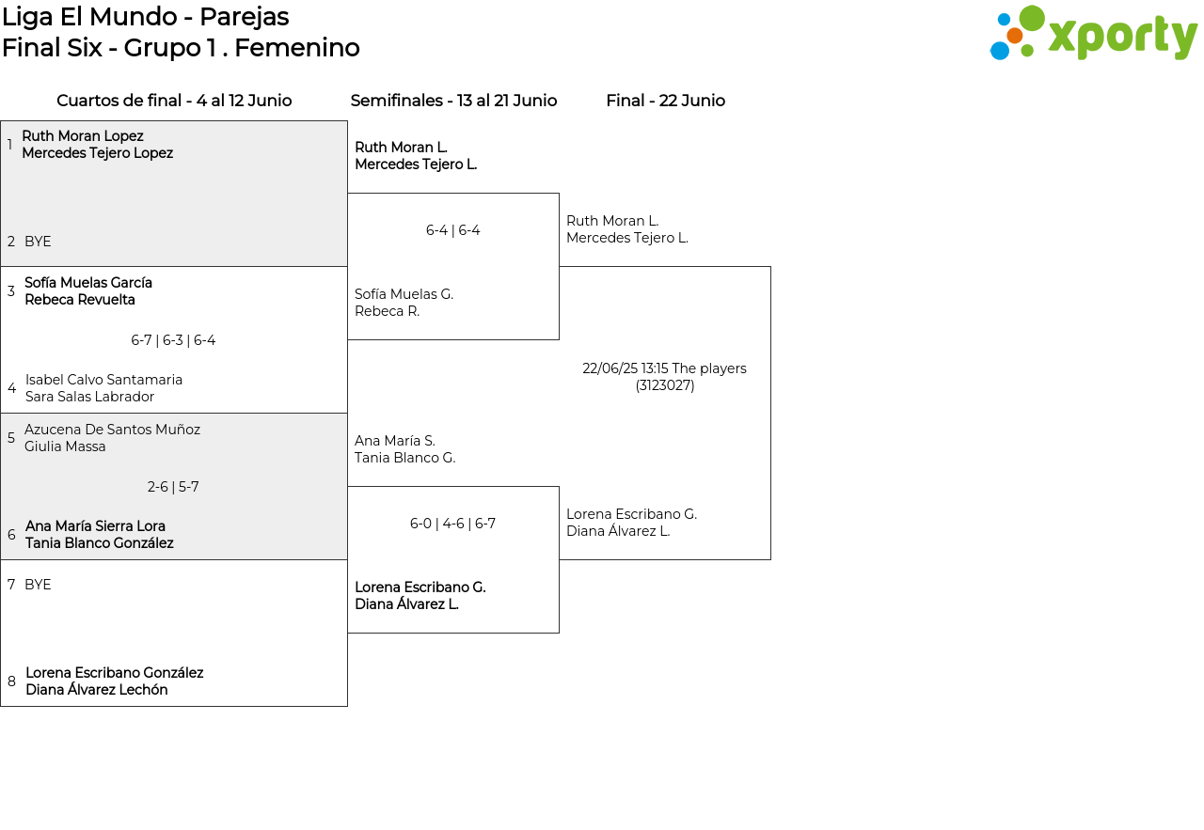Click the xporty logo
The image size is (1204, 830).
point(1093,34)
